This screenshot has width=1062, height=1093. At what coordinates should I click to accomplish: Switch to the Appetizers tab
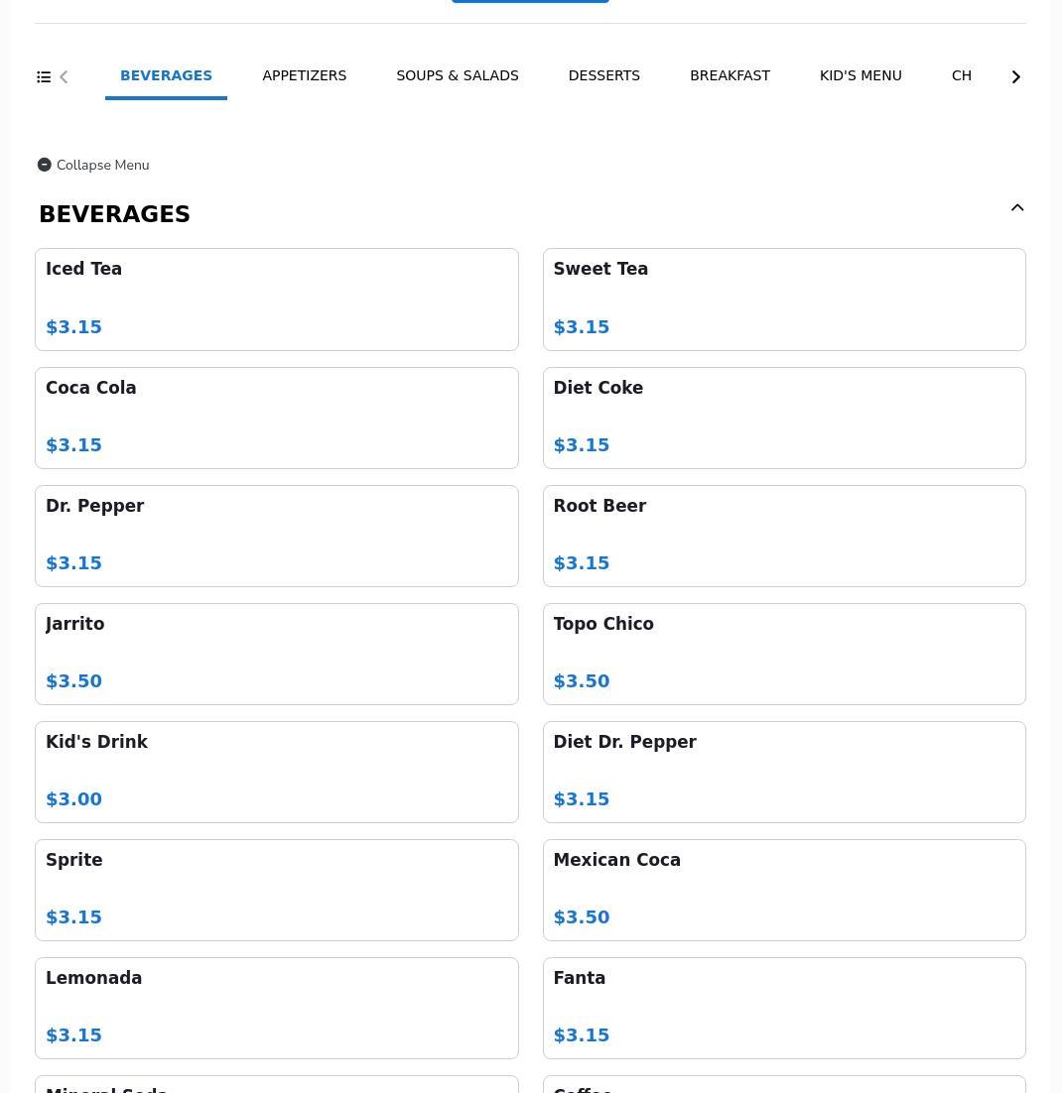305,76
